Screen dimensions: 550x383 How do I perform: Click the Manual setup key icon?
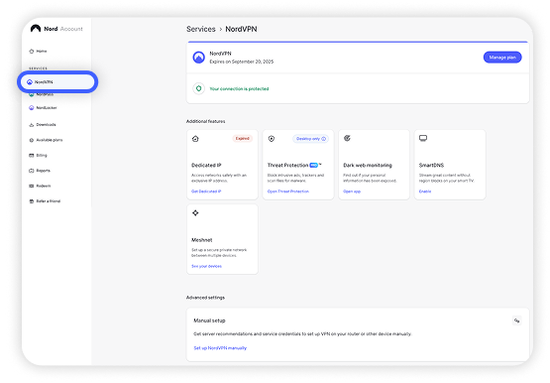click(516, 320)
